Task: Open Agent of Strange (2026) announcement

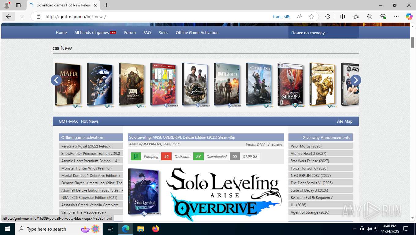Action: [x=321, y=212]
